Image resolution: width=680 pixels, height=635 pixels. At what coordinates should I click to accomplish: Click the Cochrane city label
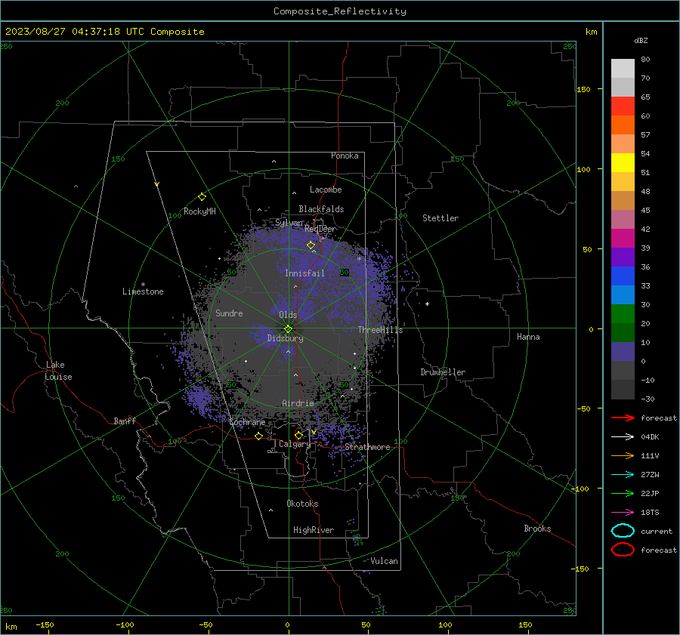click(247, 422)
